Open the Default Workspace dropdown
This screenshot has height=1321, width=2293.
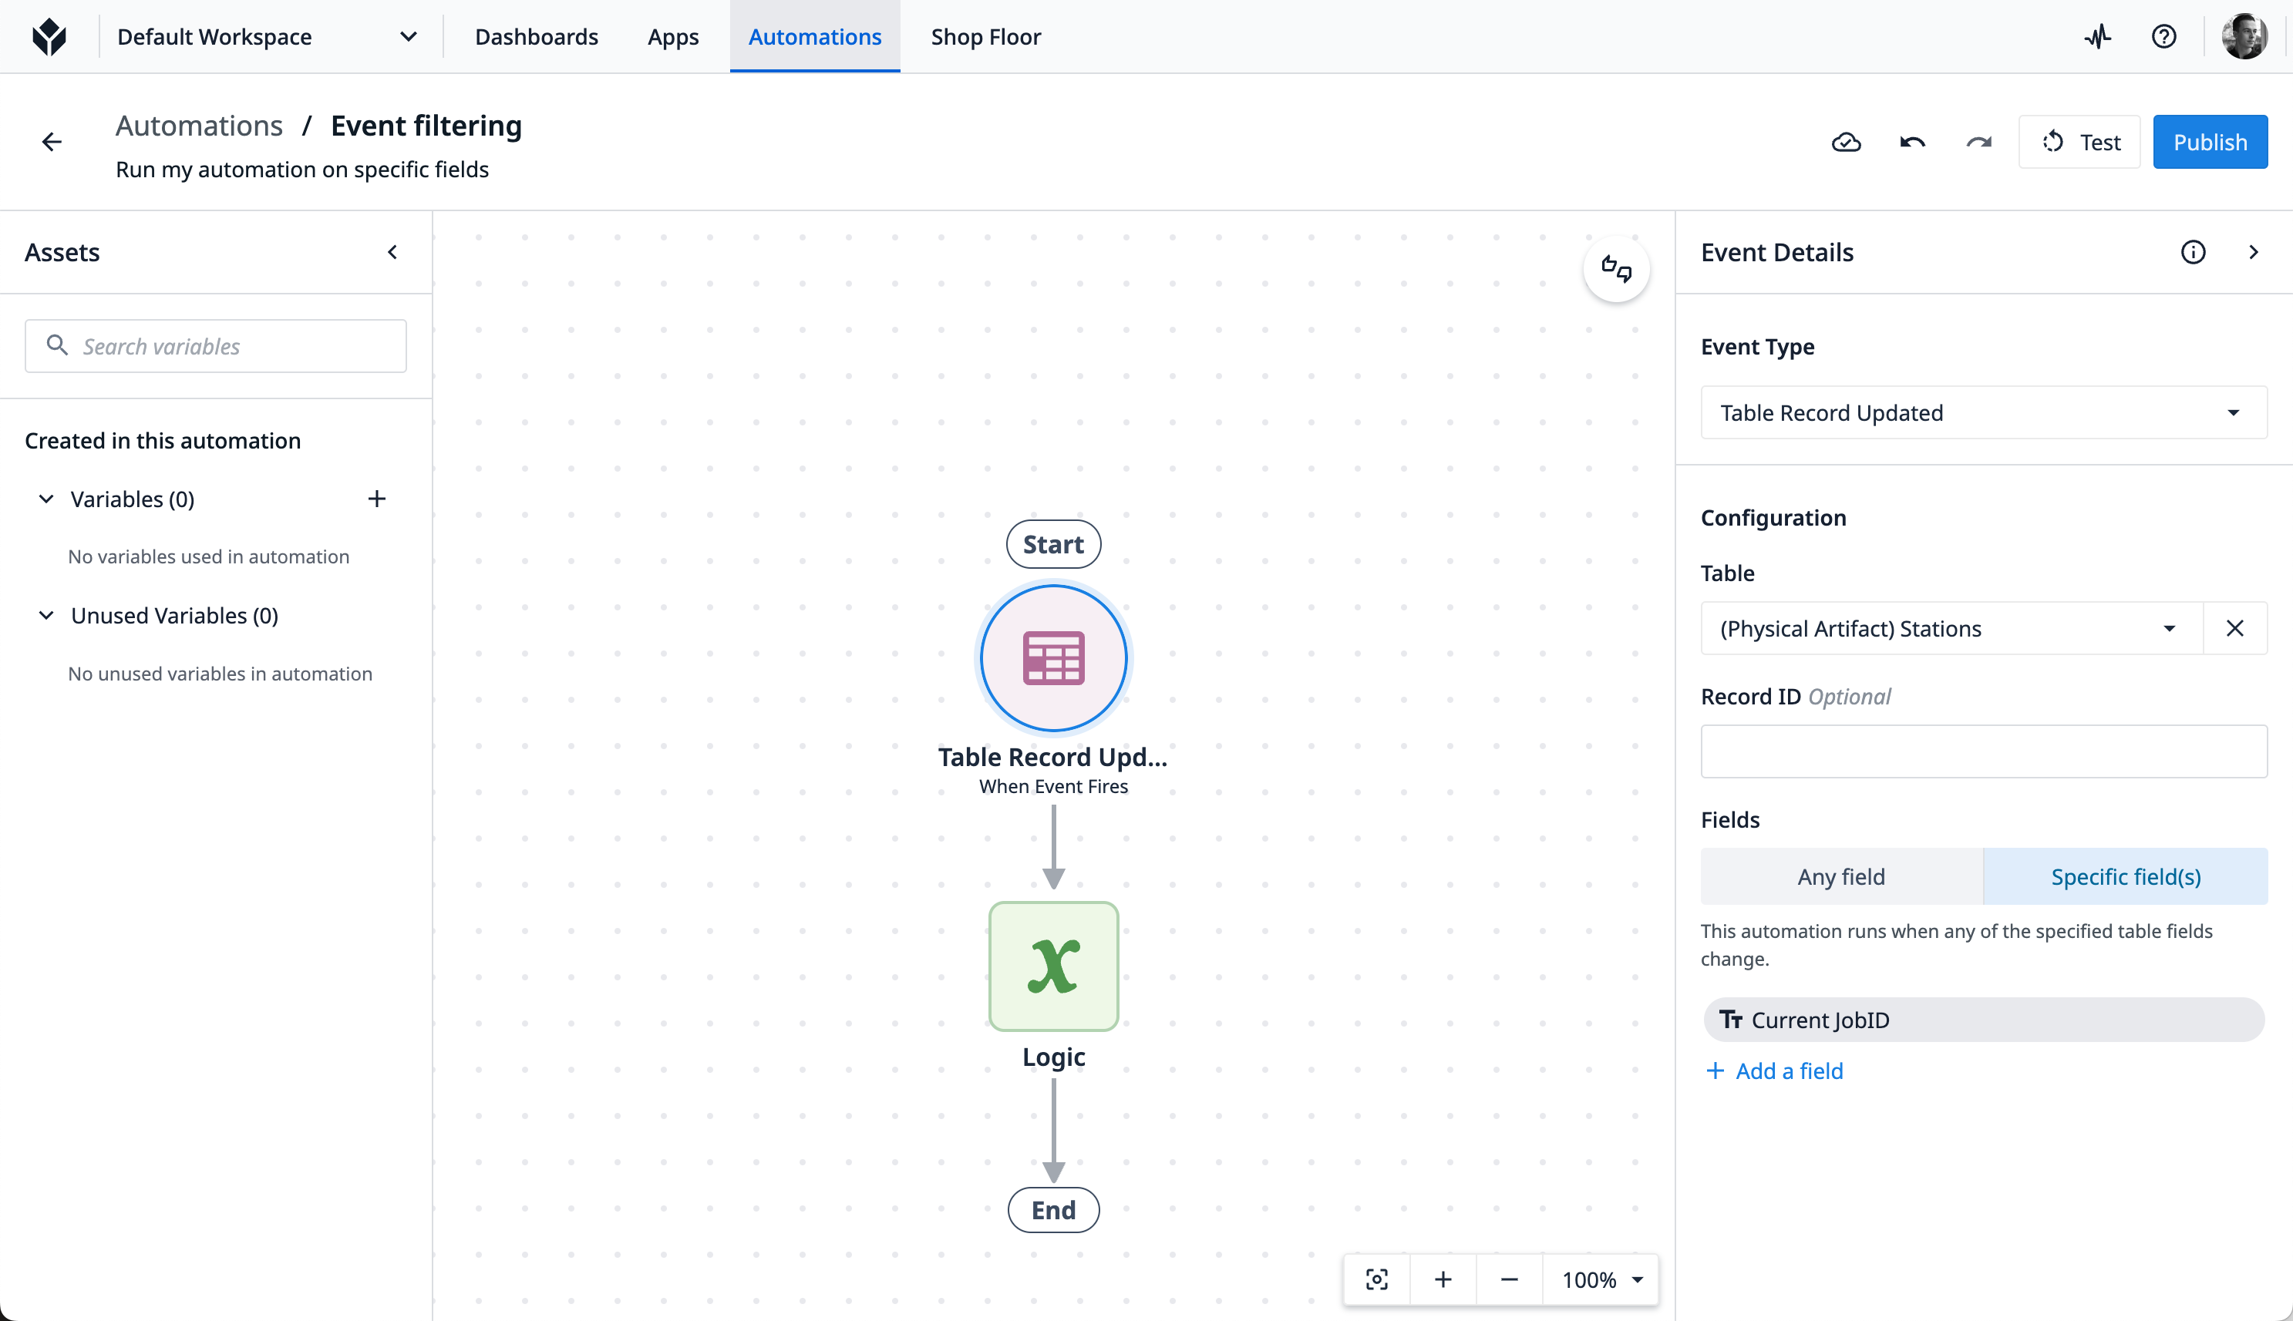[x=267, y=36]
